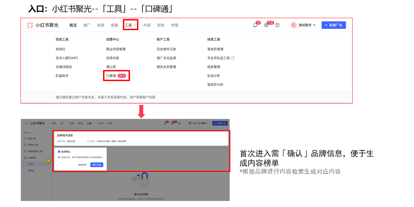Open 落地页分析 menu entry
The image size is (414, 207).
pyautogui.click(x=215, y=84)
